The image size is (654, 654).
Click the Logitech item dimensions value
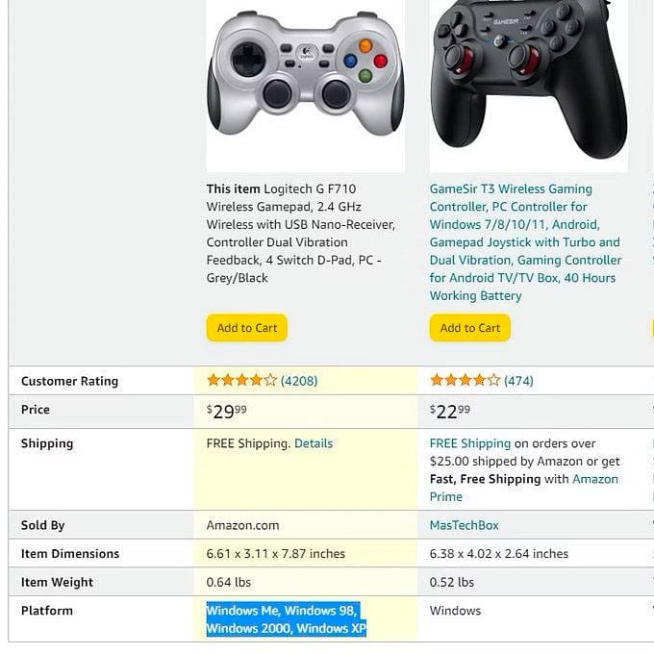(x=275, y=554)
